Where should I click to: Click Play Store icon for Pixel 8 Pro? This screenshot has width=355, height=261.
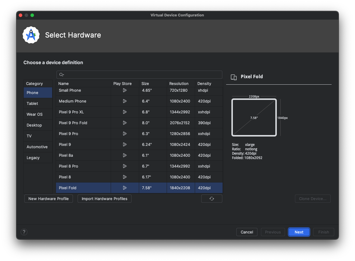(x=125, y=166)
